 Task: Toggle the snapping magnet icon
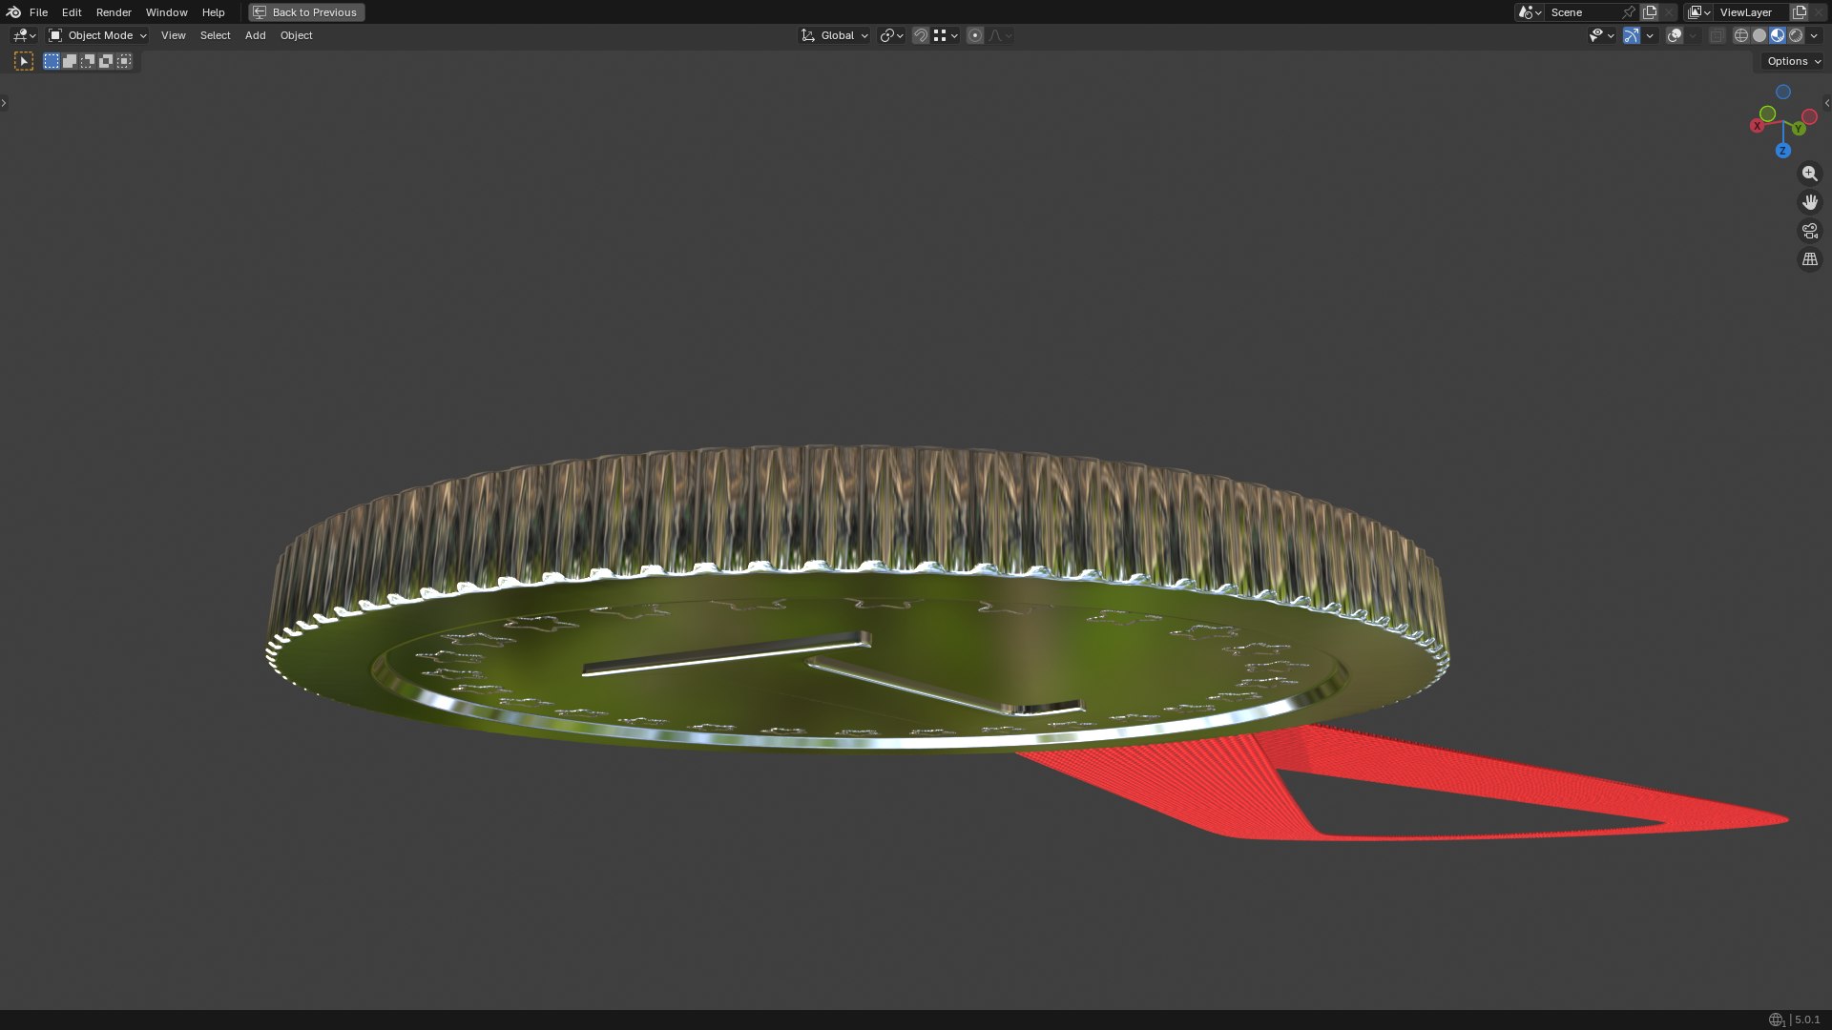pyautogui.click(x=921, y=35)
